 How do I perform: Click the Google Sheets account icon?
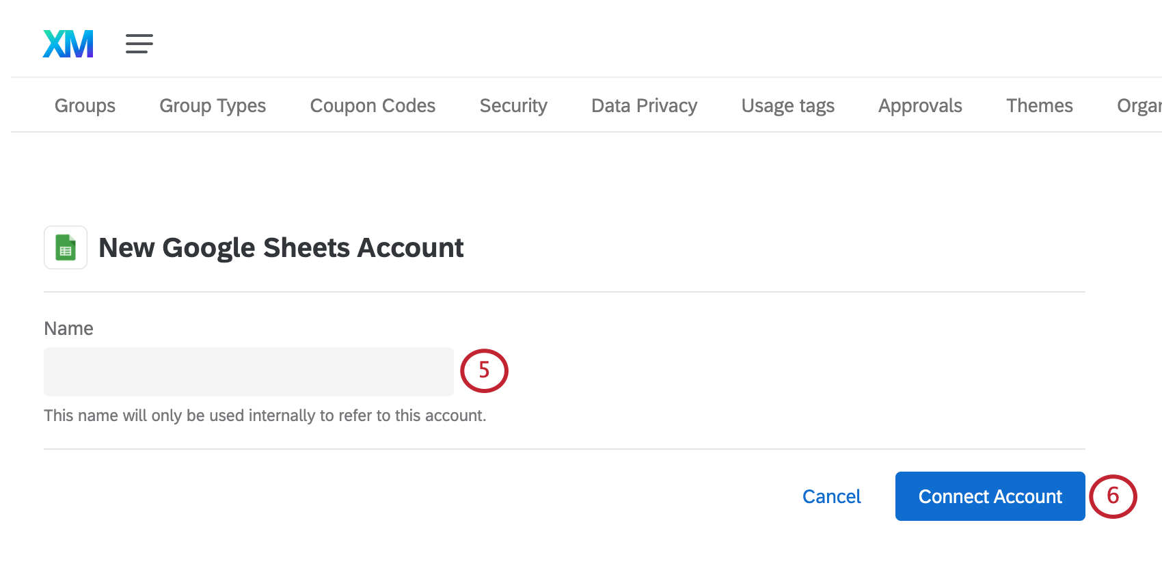pyautogui.click(x=65, y=247)
